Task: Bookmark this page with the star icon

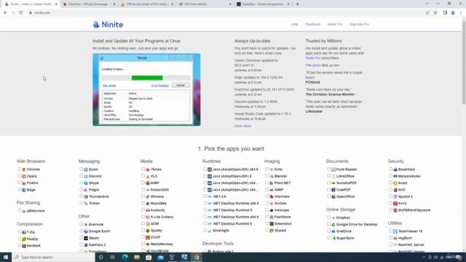Action: tap(435, 13)
